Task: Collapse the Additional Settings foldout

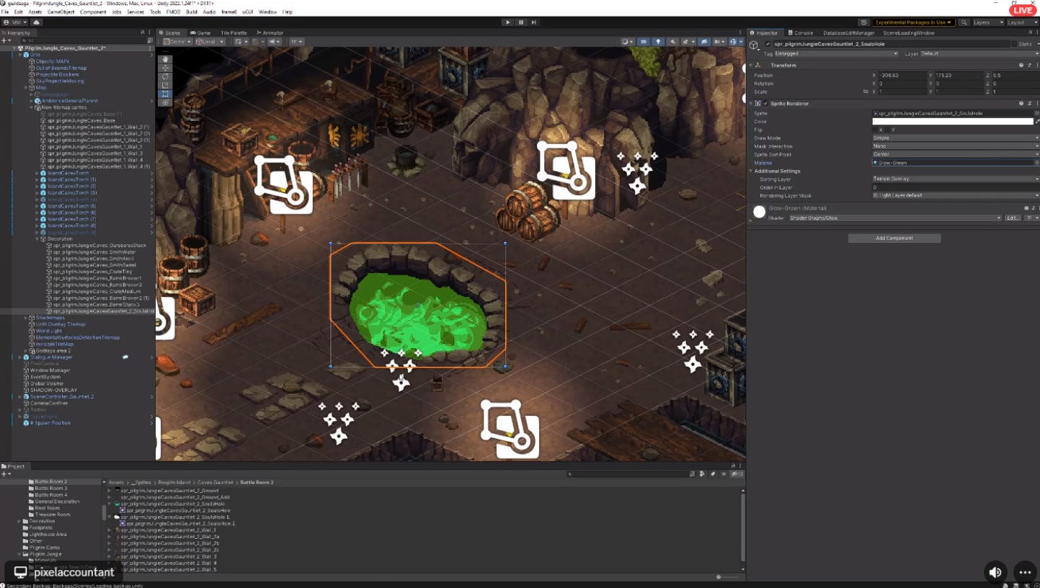Action: [751, 171]
